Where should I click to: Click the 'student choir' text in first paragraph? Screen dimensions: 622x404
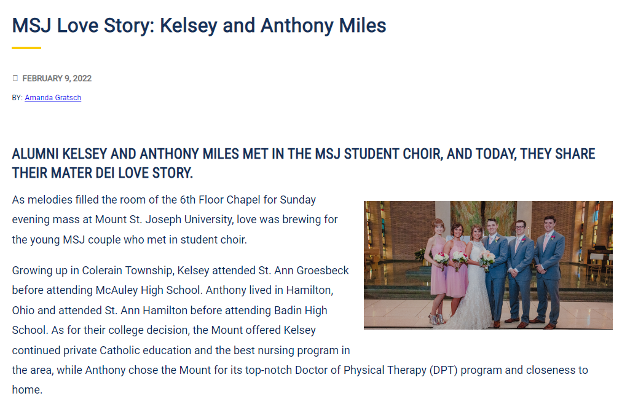point(215,240)
